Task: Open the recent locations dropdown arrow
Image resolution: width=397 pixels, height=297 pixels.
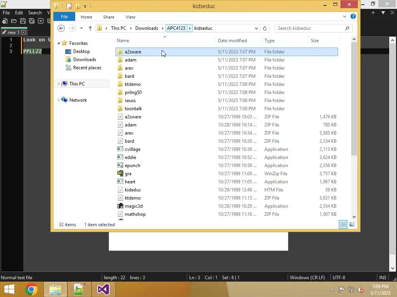Action: (x=81, y=28)
